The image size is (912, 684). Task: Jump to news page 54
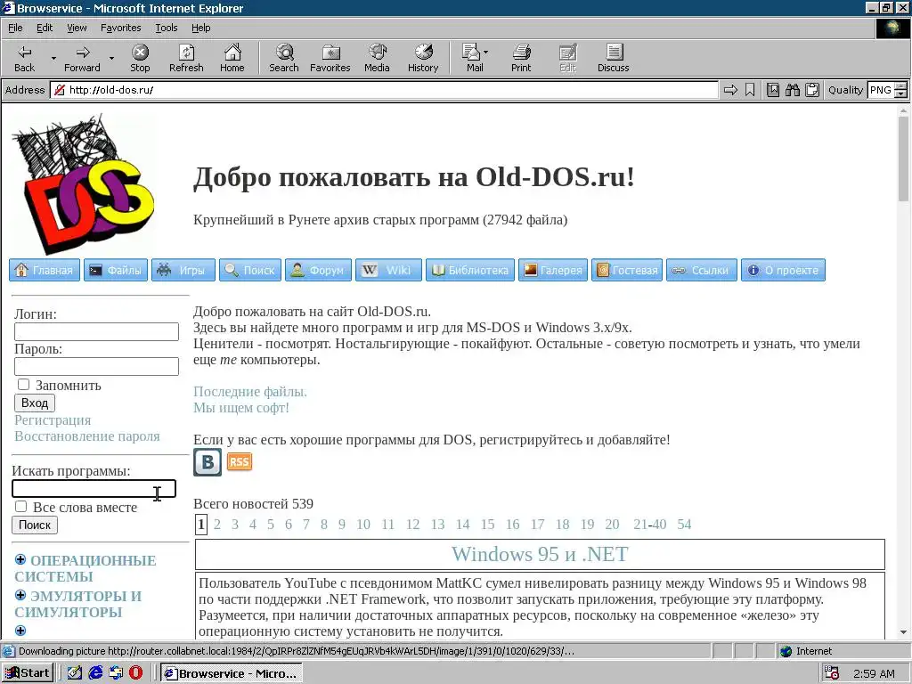(684, 524)
